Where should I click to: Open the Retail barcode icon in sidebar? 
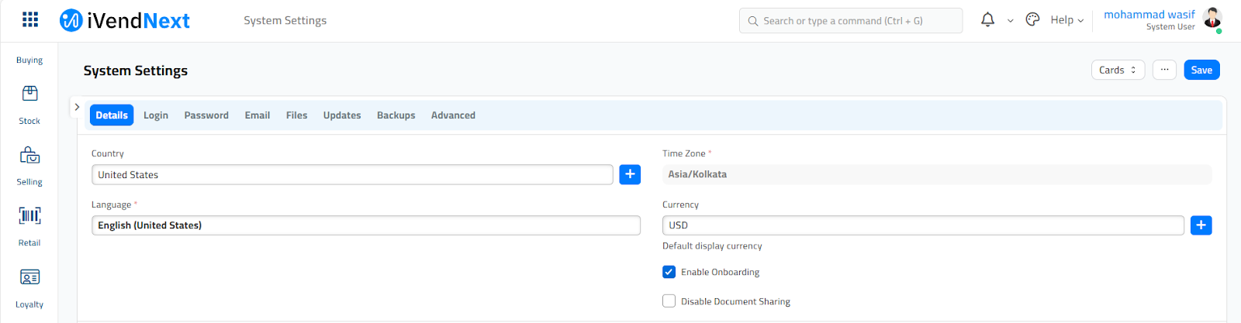[x=29, y=216]
